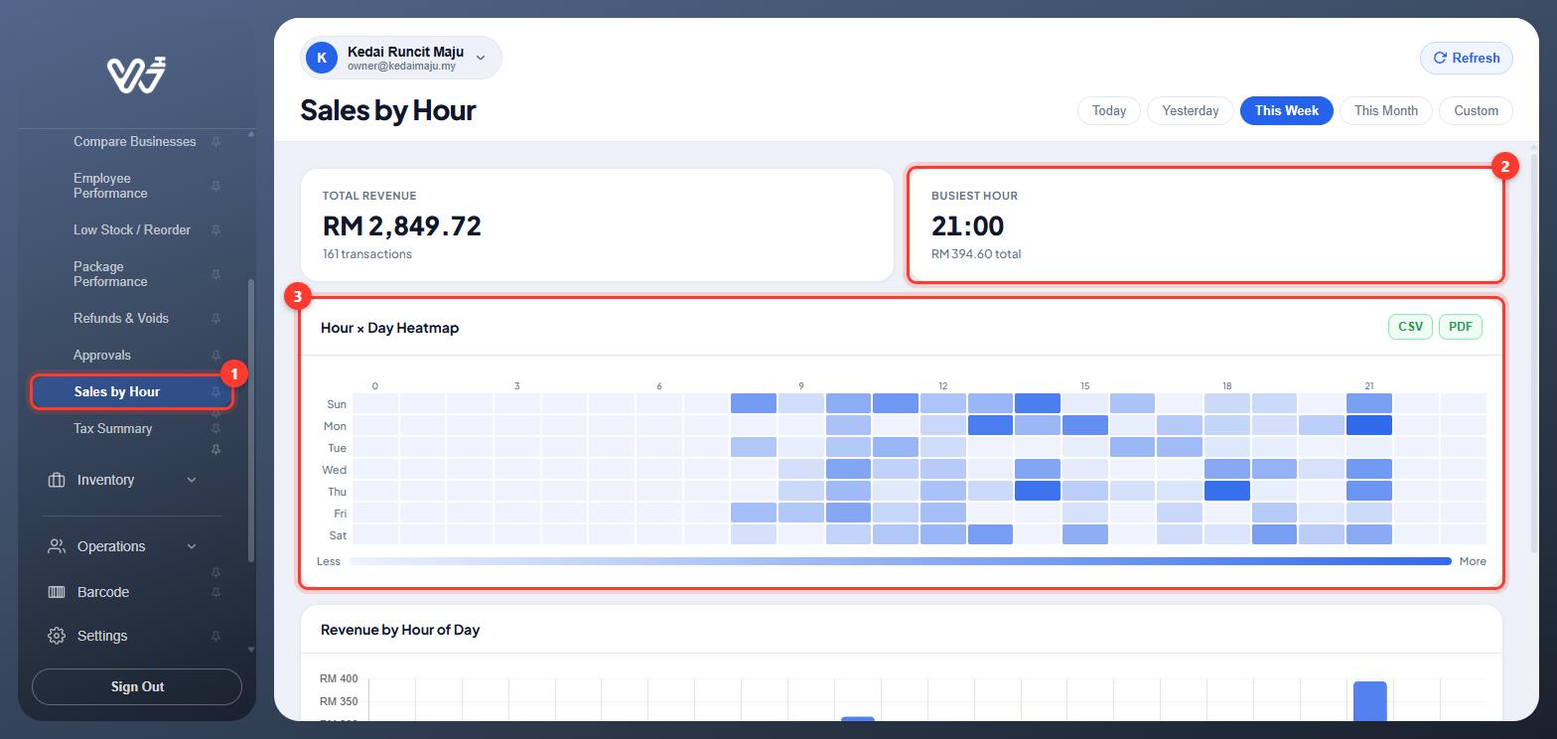Select the This Week date range
1557x739 pixels.
1287,110
